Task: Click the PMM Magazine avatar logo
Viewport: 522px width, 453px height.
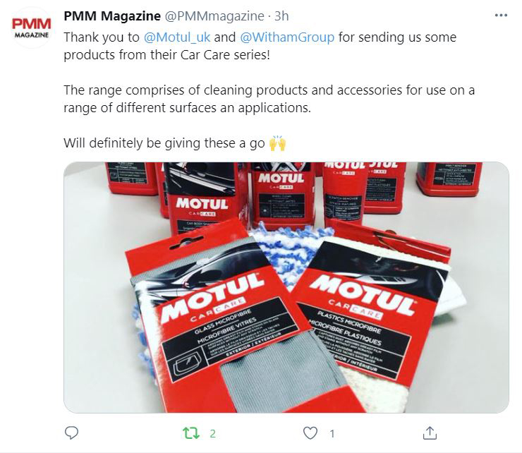Action: point(32,28)
